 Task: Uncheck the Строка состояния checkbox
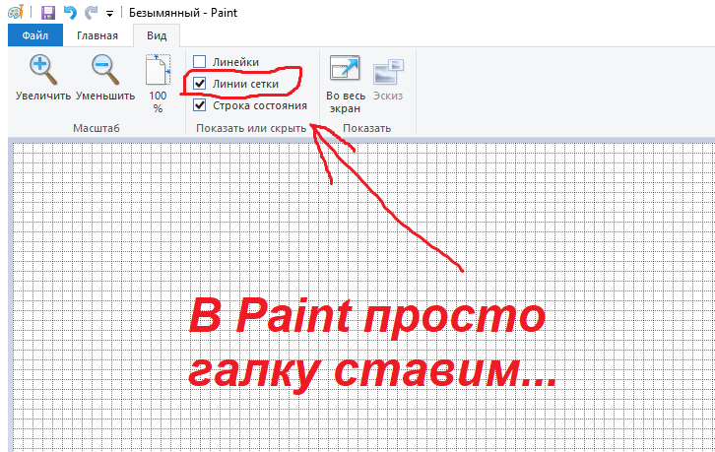click(199, 105)
